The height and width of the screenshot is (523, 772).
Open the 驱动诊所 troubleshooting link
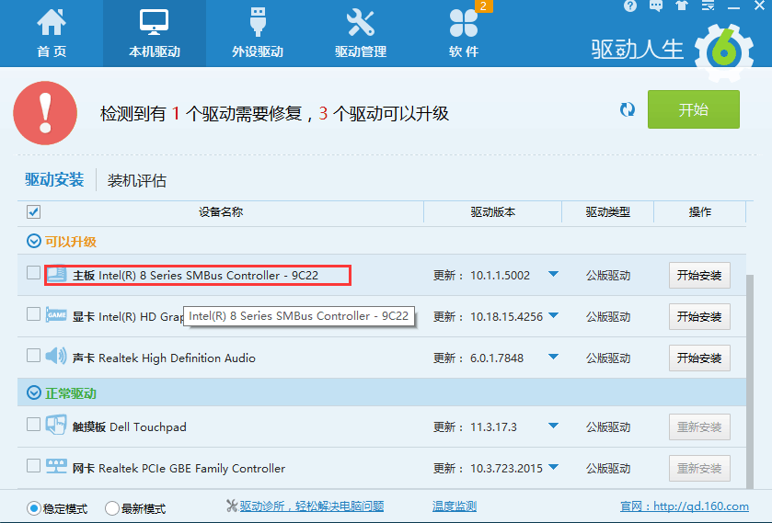pos(312,506)
